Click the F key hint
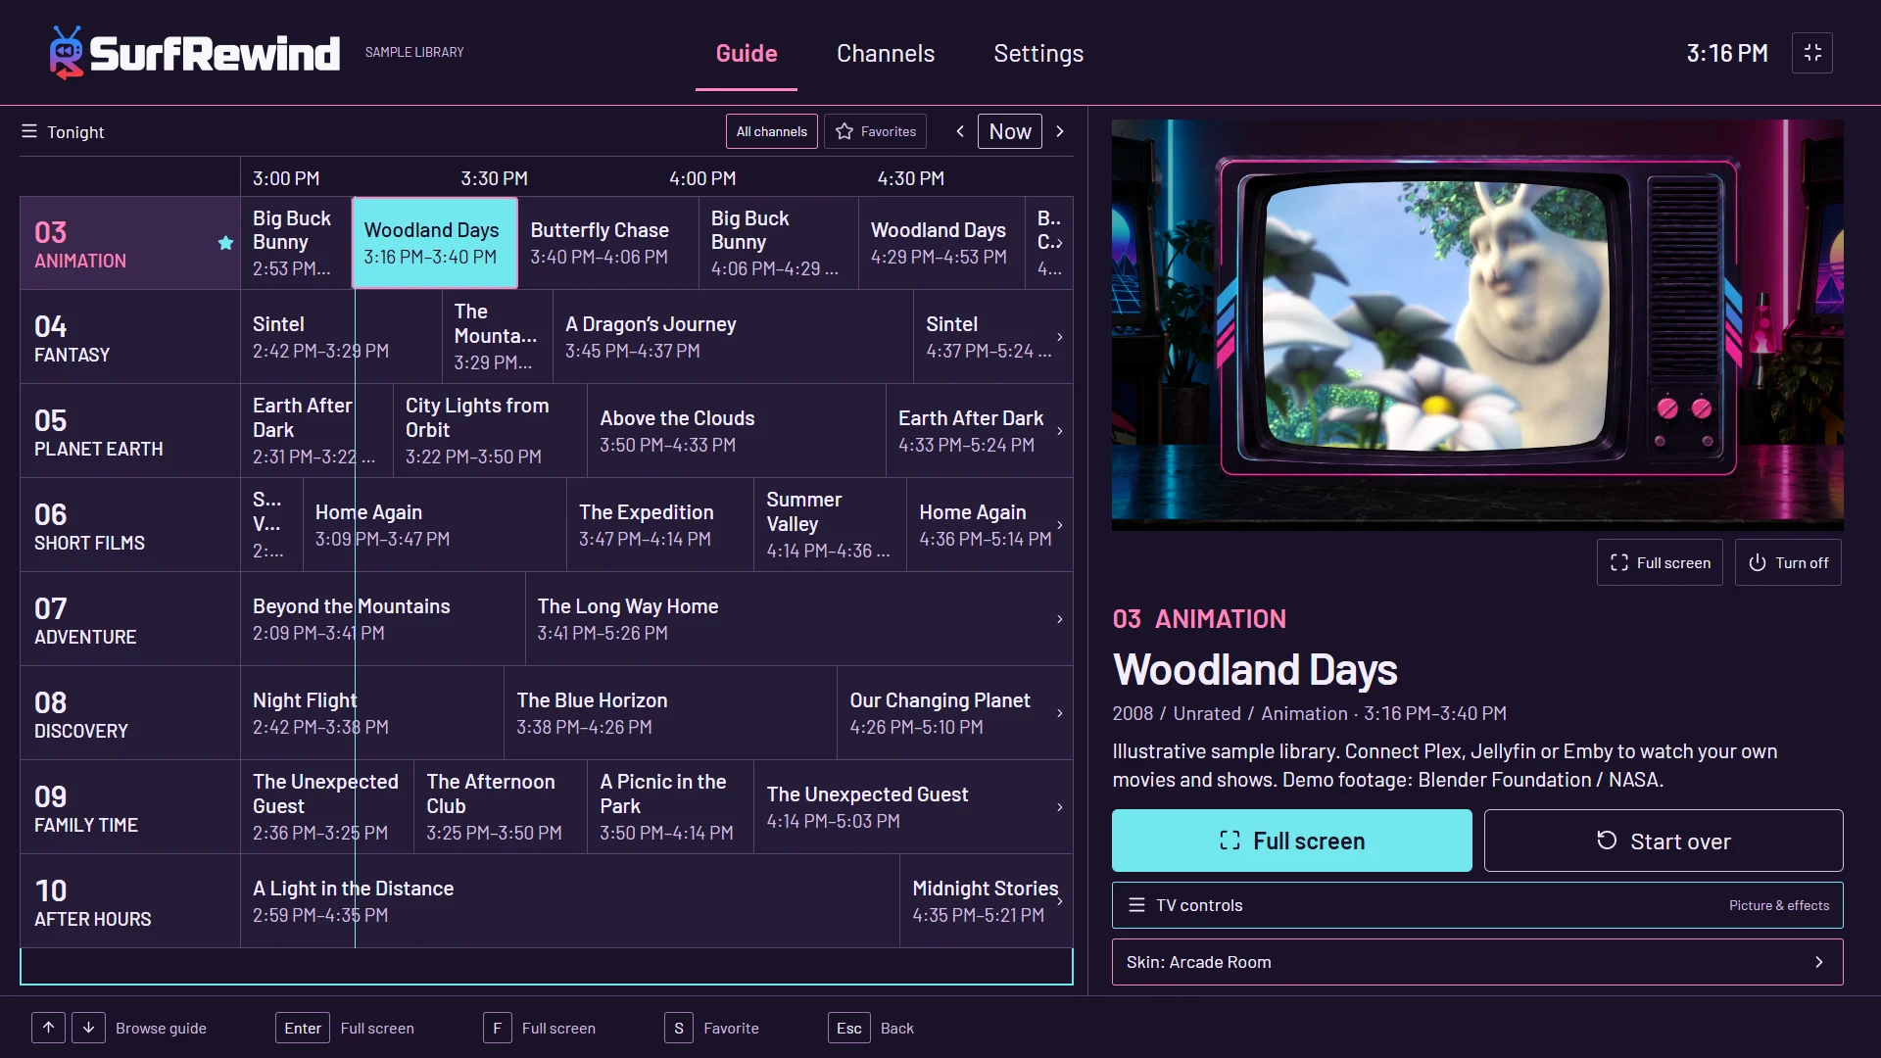 tap(497, 1028)
